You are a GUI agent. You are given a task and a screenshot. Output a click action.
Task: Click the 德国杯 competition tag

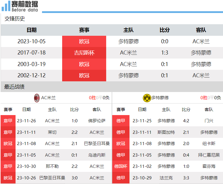coord(121,166)
